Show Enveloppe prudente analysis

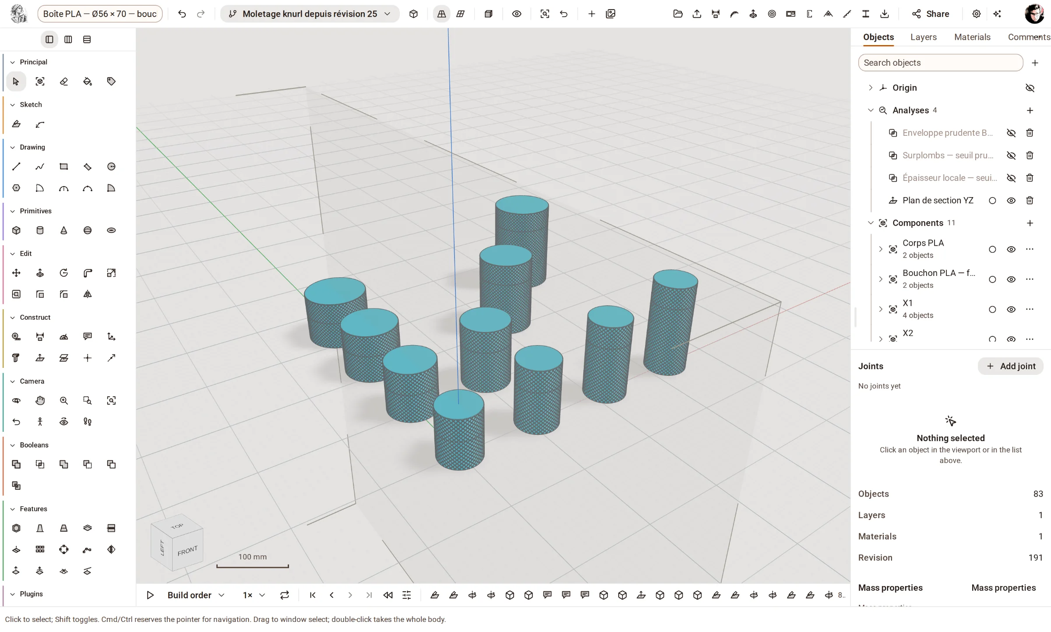click(x=1011, y=133)
